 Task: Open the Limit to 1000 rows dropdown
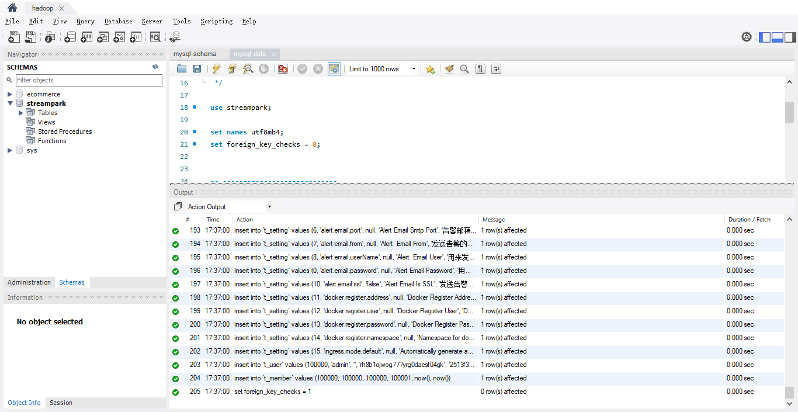382,69
